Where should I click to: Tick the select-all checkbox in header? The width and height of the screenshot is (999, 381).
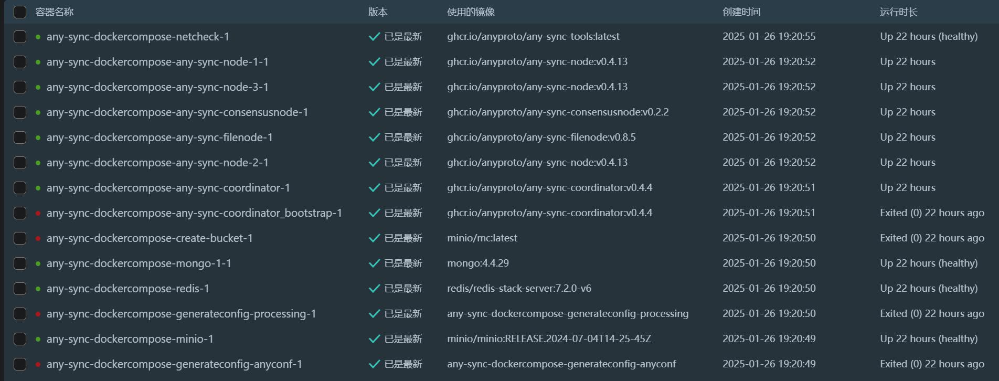coord(20,12)
